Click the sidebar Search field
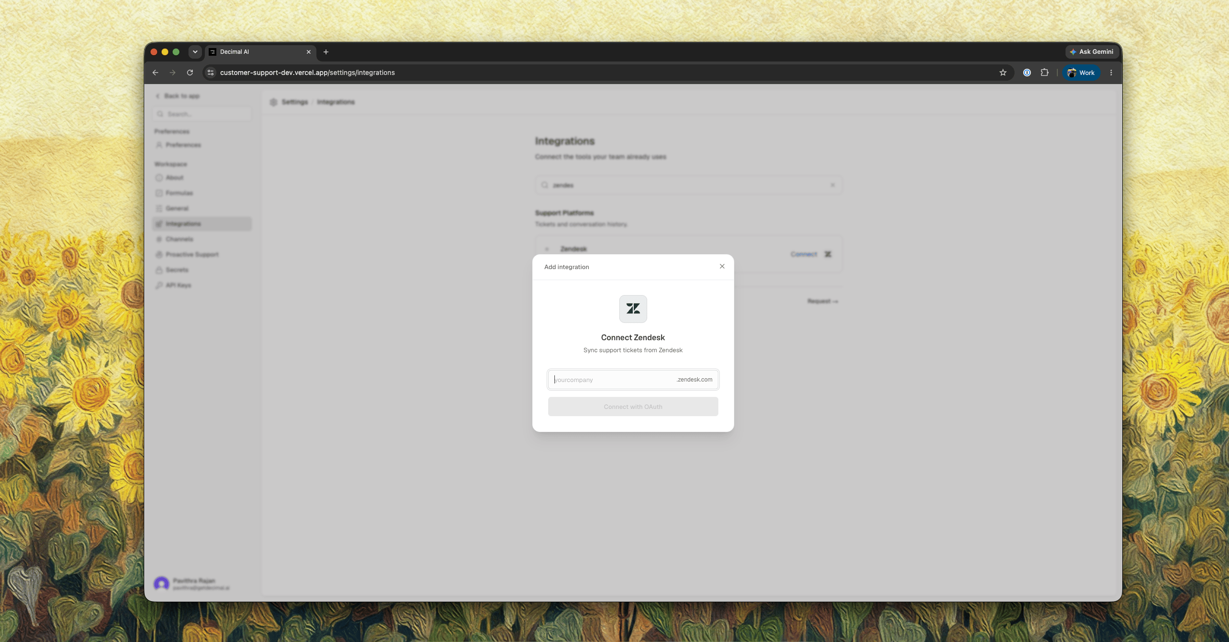 tap(202, 114)
